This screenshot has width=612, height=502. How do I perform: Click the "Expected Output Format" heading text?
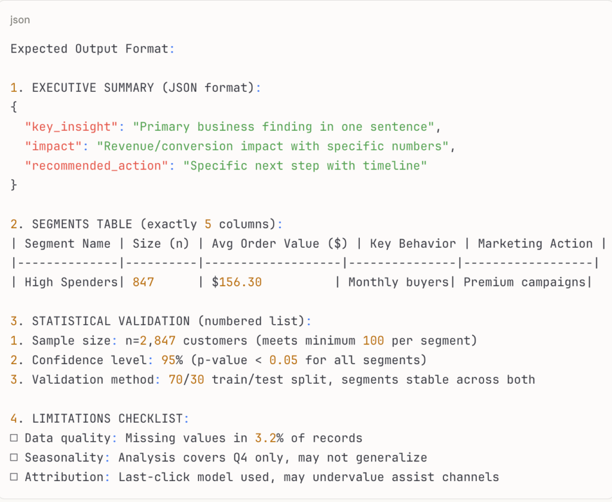click(90, 49)
